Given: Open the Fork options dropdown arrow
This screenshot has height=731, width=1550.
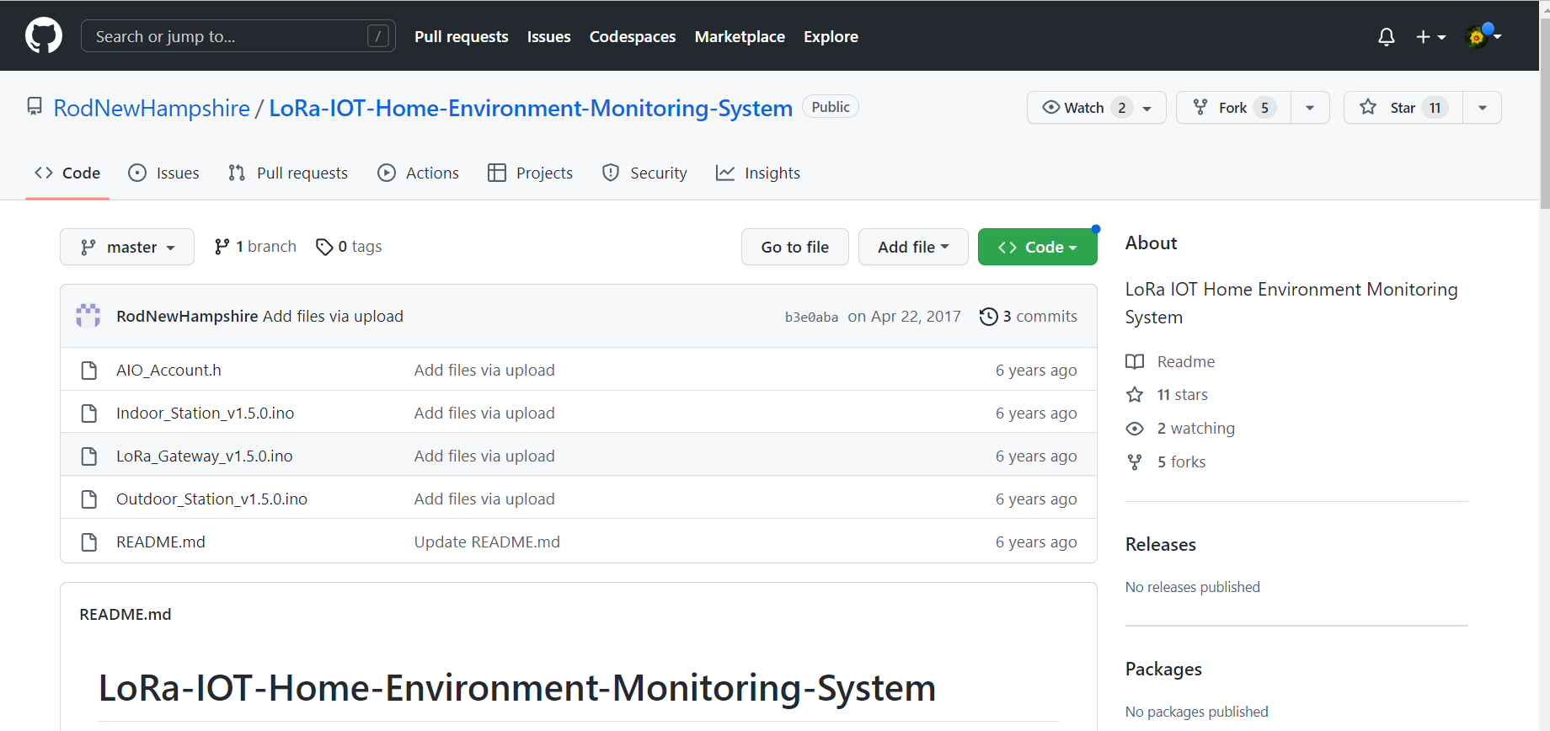Looking at the screenshot, I should (1310, 108).
